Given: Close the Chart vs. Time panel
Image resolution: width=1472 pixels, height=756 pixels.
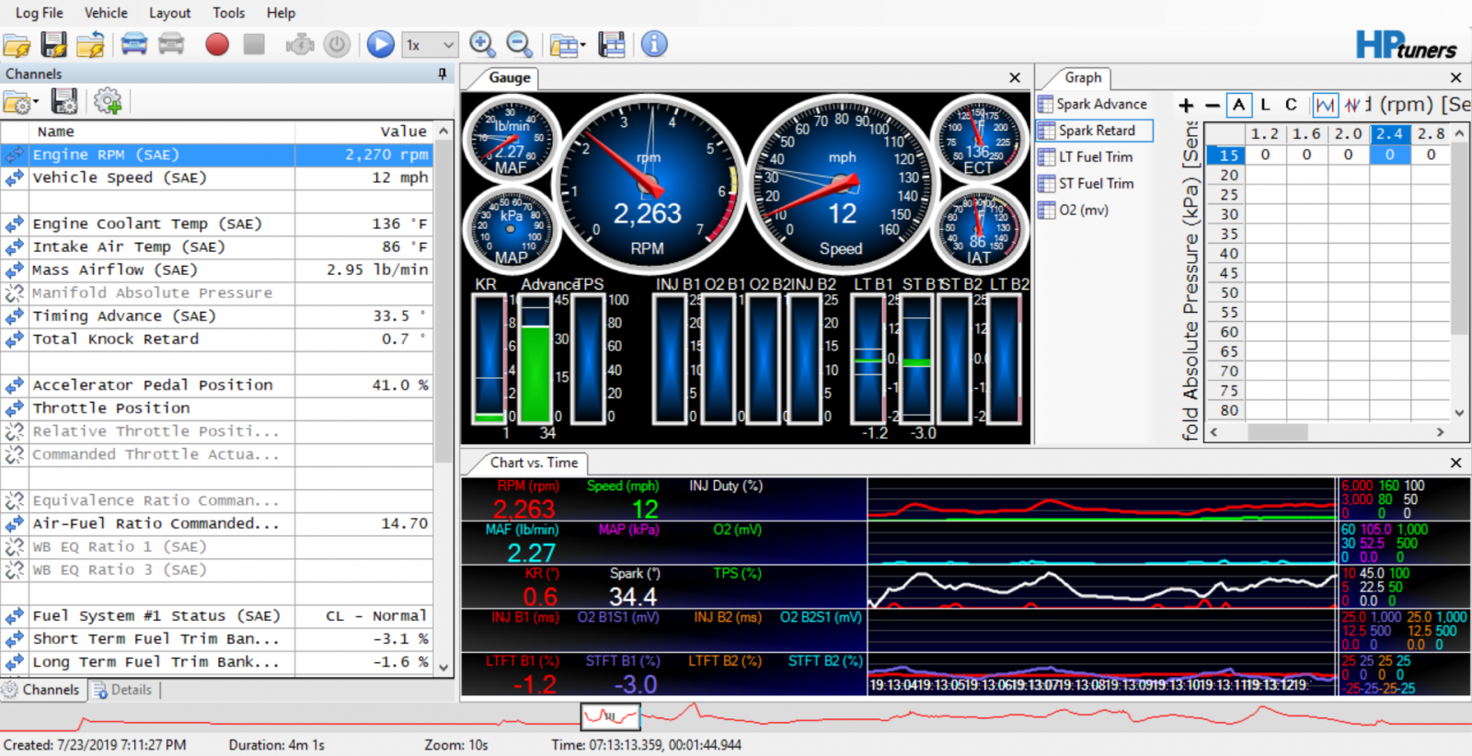Looking at the screenshot, I should pyautogui.click(x=1455, y=463).
